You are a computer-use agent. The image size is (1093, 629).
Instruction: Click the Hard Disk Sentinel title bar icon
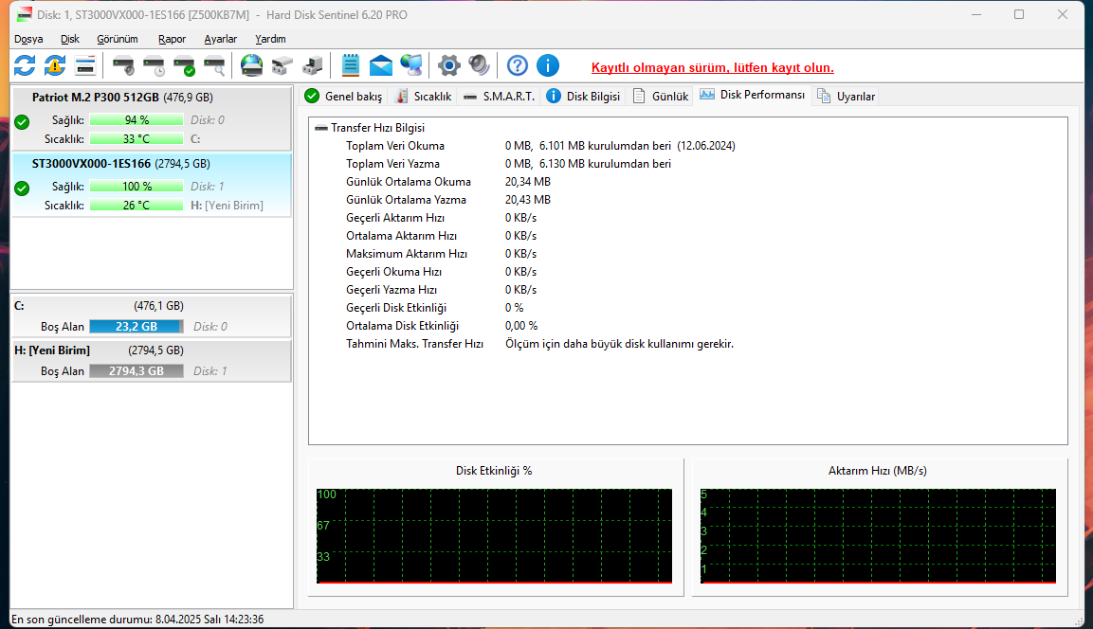pyautogui.click(x=25, y=14)
